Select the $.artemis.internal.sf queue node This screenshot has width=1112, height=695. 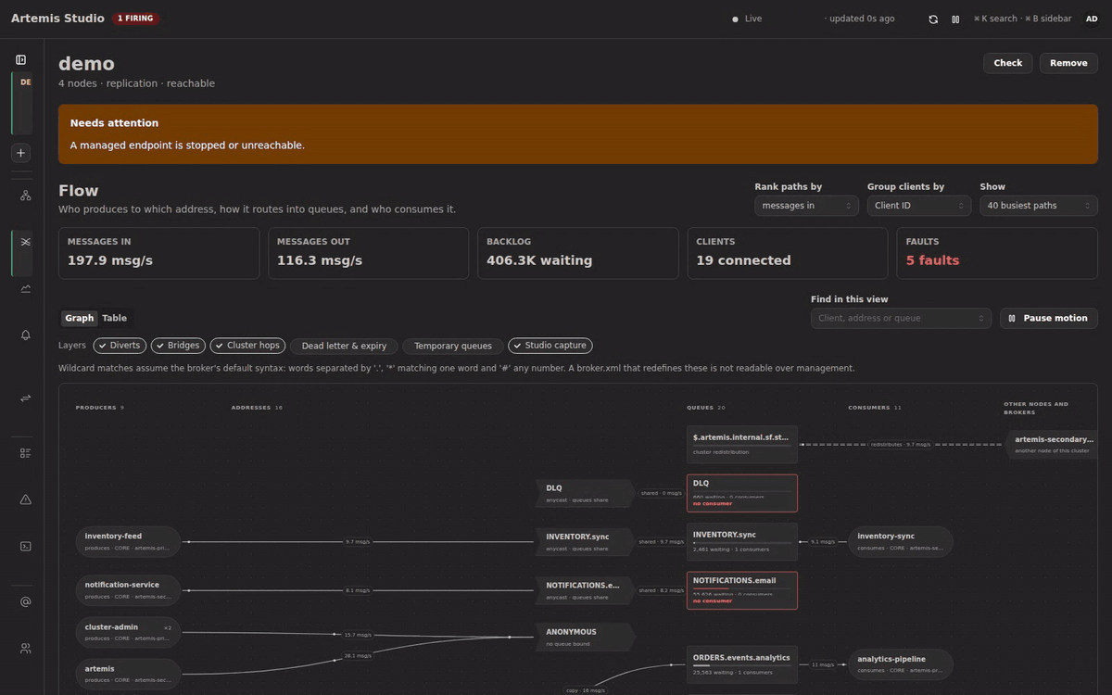click(742, 445)
